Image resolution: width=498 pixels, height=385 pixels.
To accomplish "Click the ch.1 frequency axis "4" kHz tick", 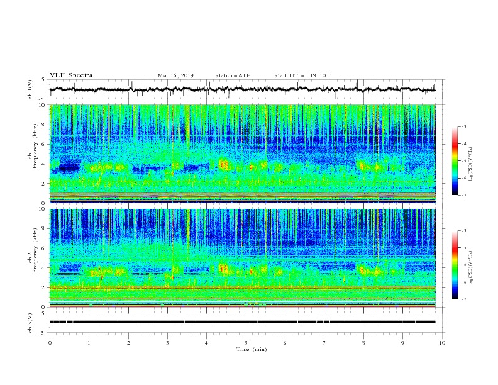I will [x=44, y=164].
